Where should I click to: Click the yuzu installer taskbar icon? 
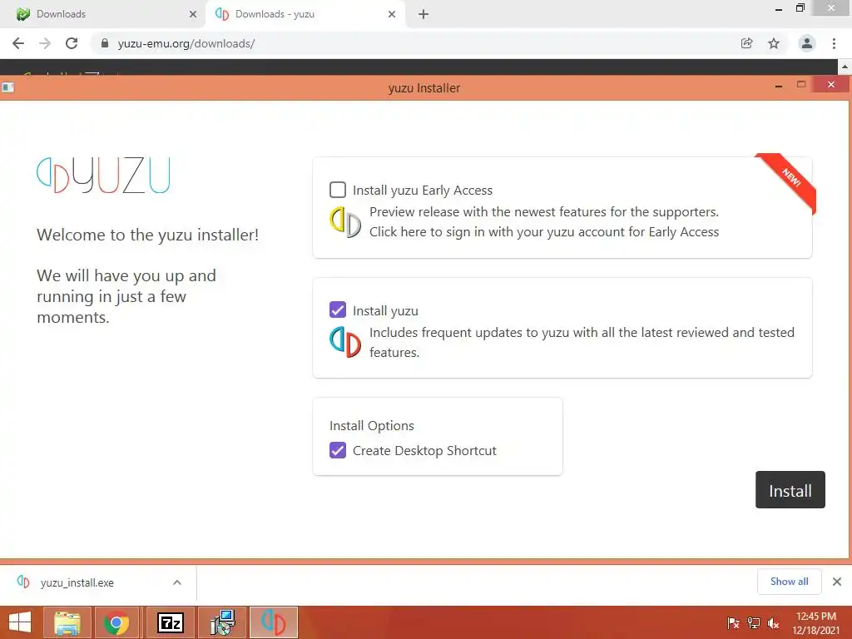click(273, 622)
